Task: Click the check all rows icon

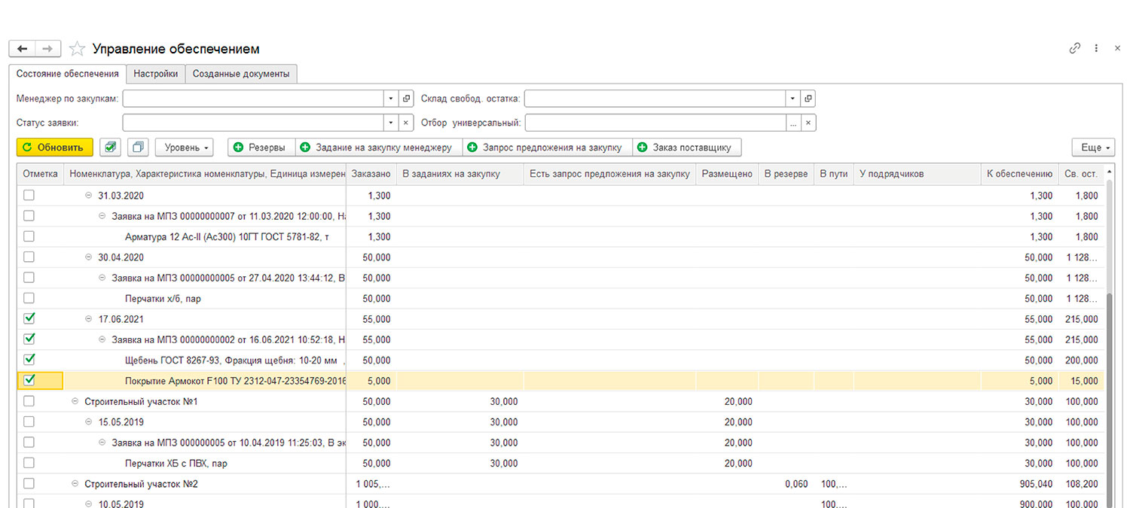Action: 111,148
